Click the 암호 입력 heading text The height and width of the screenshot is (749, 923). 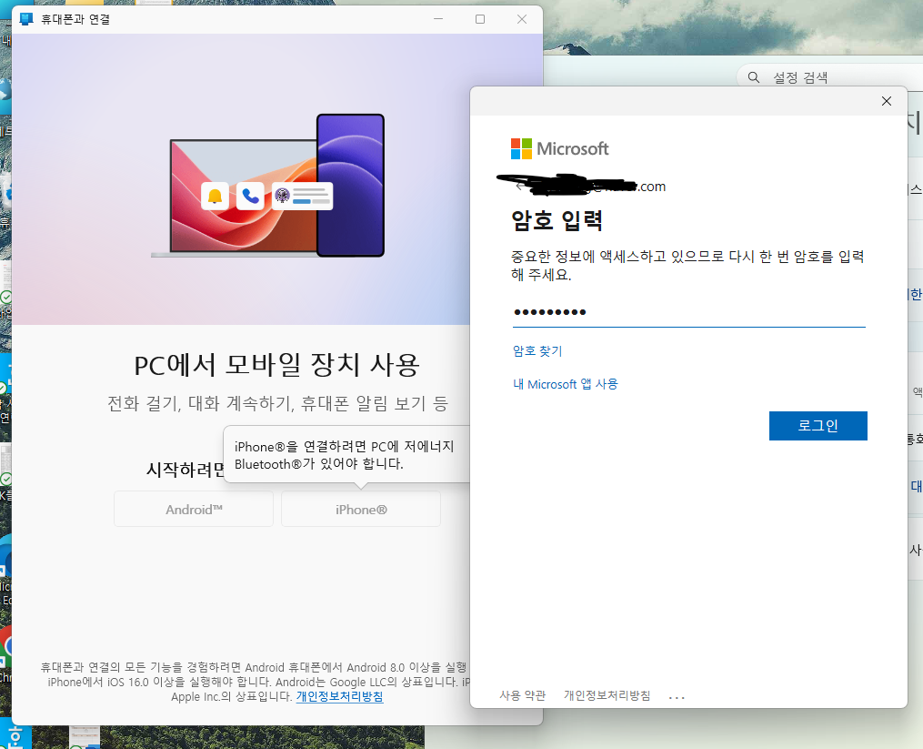[557, 220]
